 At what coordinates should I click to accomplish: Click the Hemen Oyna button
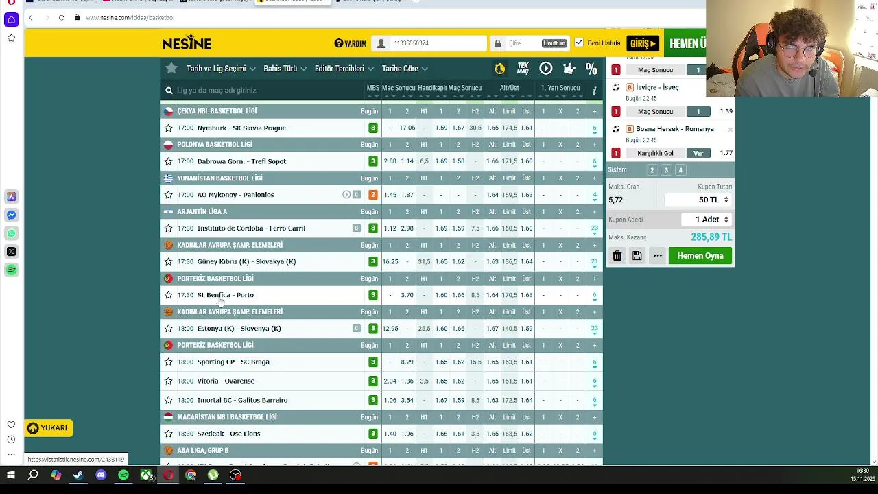700,255
